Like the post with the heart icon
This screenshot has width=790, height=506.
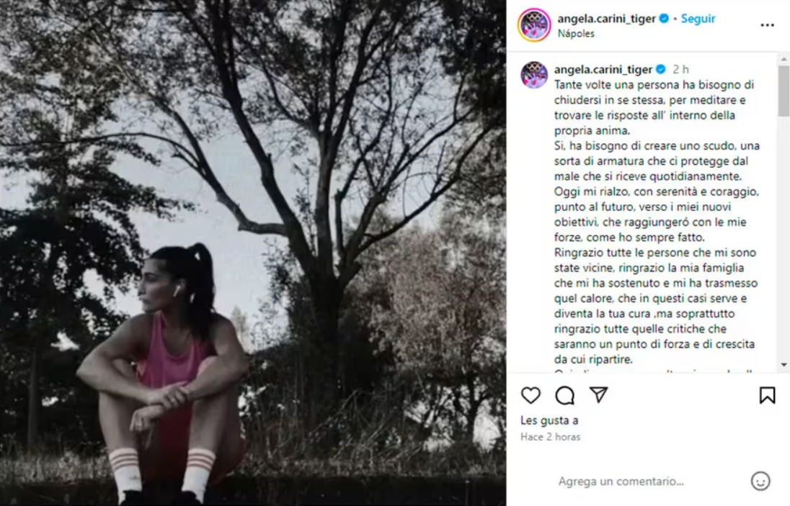(x=531, y=395)
